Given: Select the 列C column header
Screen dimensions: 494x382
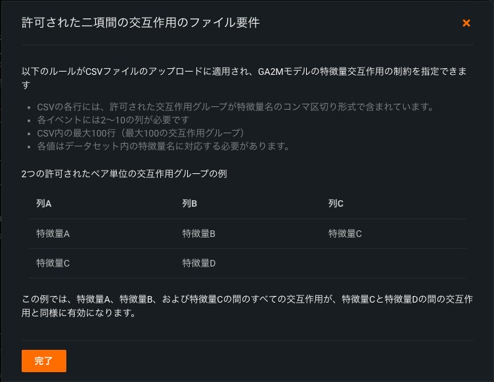Looking at the screenshot, I should click(336, 203).
